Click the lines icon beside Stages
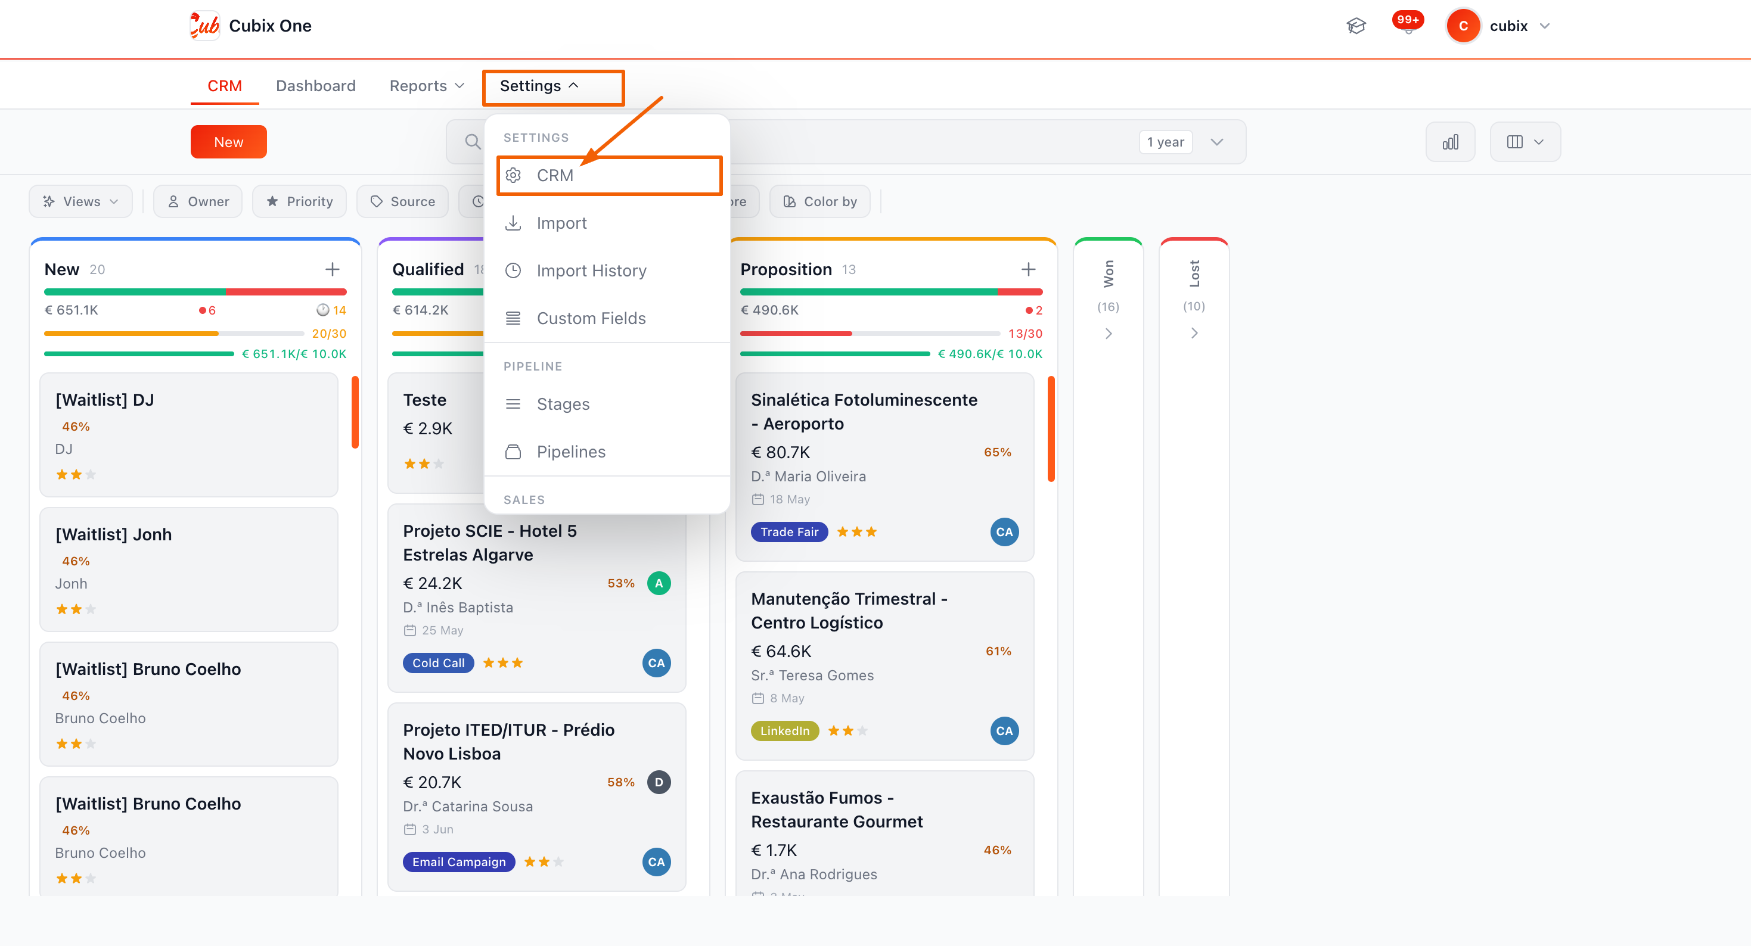1751x946 pixels. pyautogui.click(x=513, y=404)
